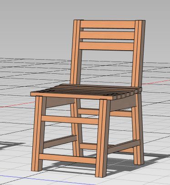The height and width of the screenshot is (185, 170).
Task: Click the red axis line at left
Action: tap(17, 104)
